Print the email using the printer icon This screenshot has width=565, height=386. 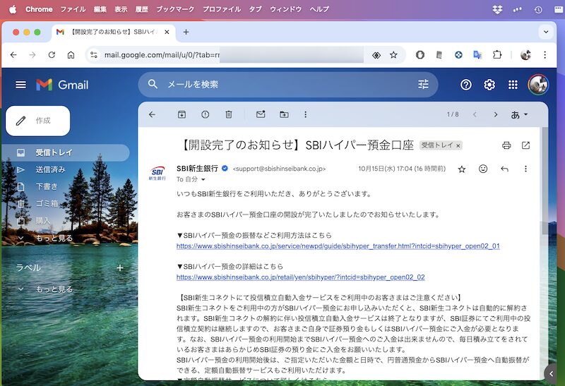[x=506, y=145]
